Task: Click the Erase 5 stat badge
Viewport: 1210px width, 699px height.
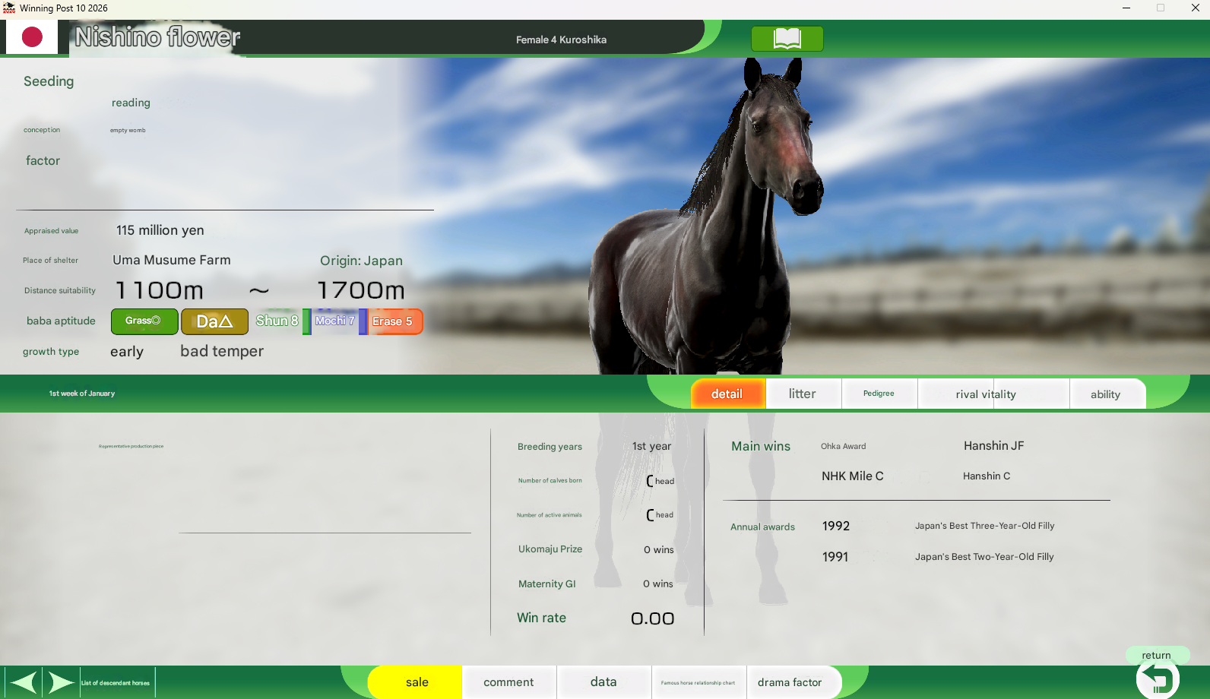Action: click(x=394, y=321)
